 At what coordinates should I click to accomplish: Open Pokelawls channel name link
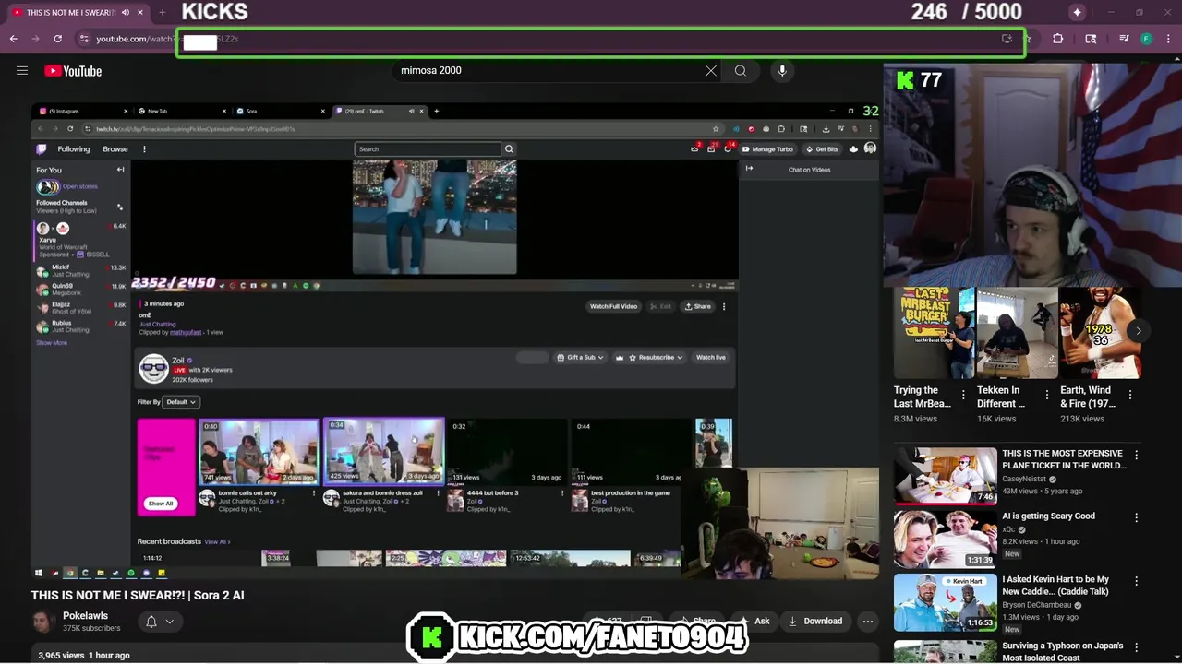(85, 616)
